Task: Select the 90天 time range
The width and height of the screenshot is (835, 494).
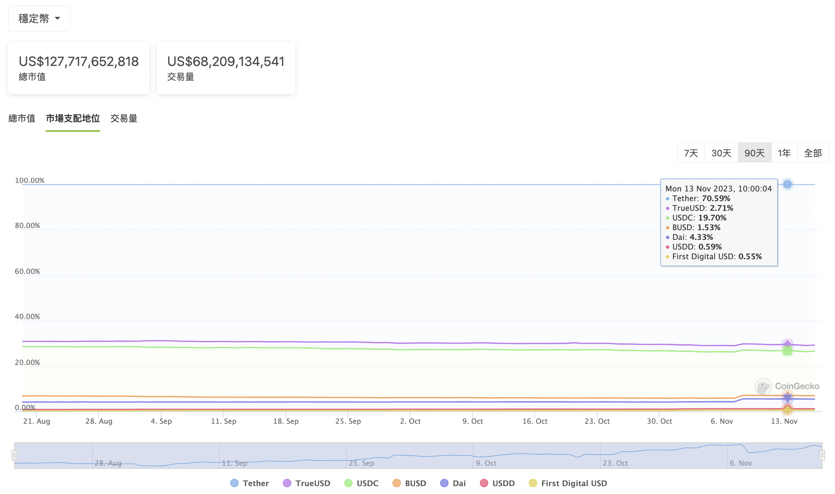Action: click(x=755, y=153)
